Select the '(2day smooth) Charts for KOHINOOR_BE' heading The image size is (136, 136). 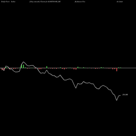coord(45,2)
